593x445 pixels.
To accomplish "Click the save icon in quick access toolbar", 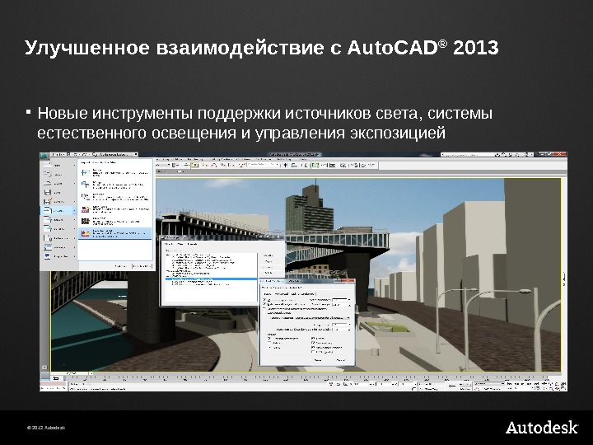I will point(68,154).
